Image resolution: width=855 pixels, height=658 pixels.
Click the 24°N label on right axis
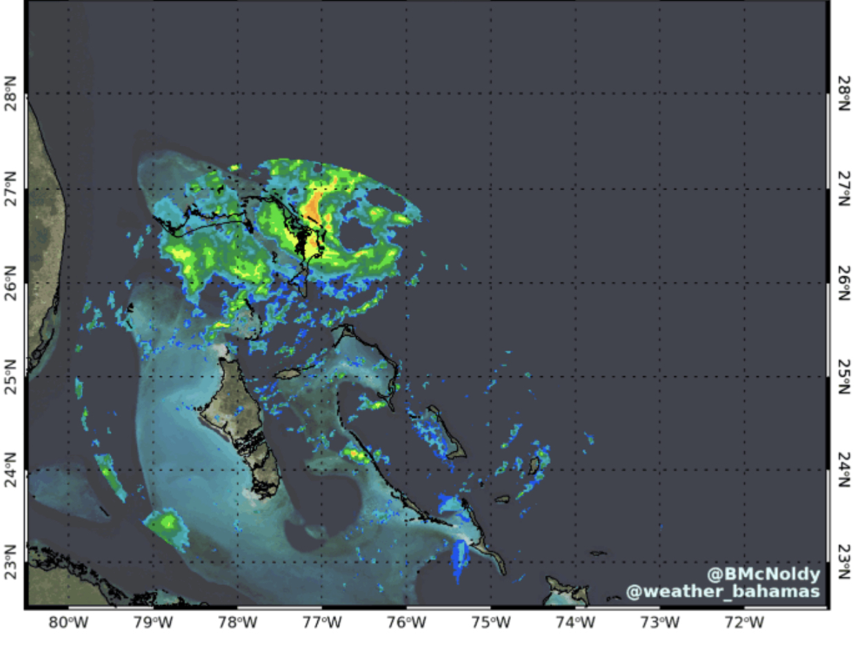[844, 470]
